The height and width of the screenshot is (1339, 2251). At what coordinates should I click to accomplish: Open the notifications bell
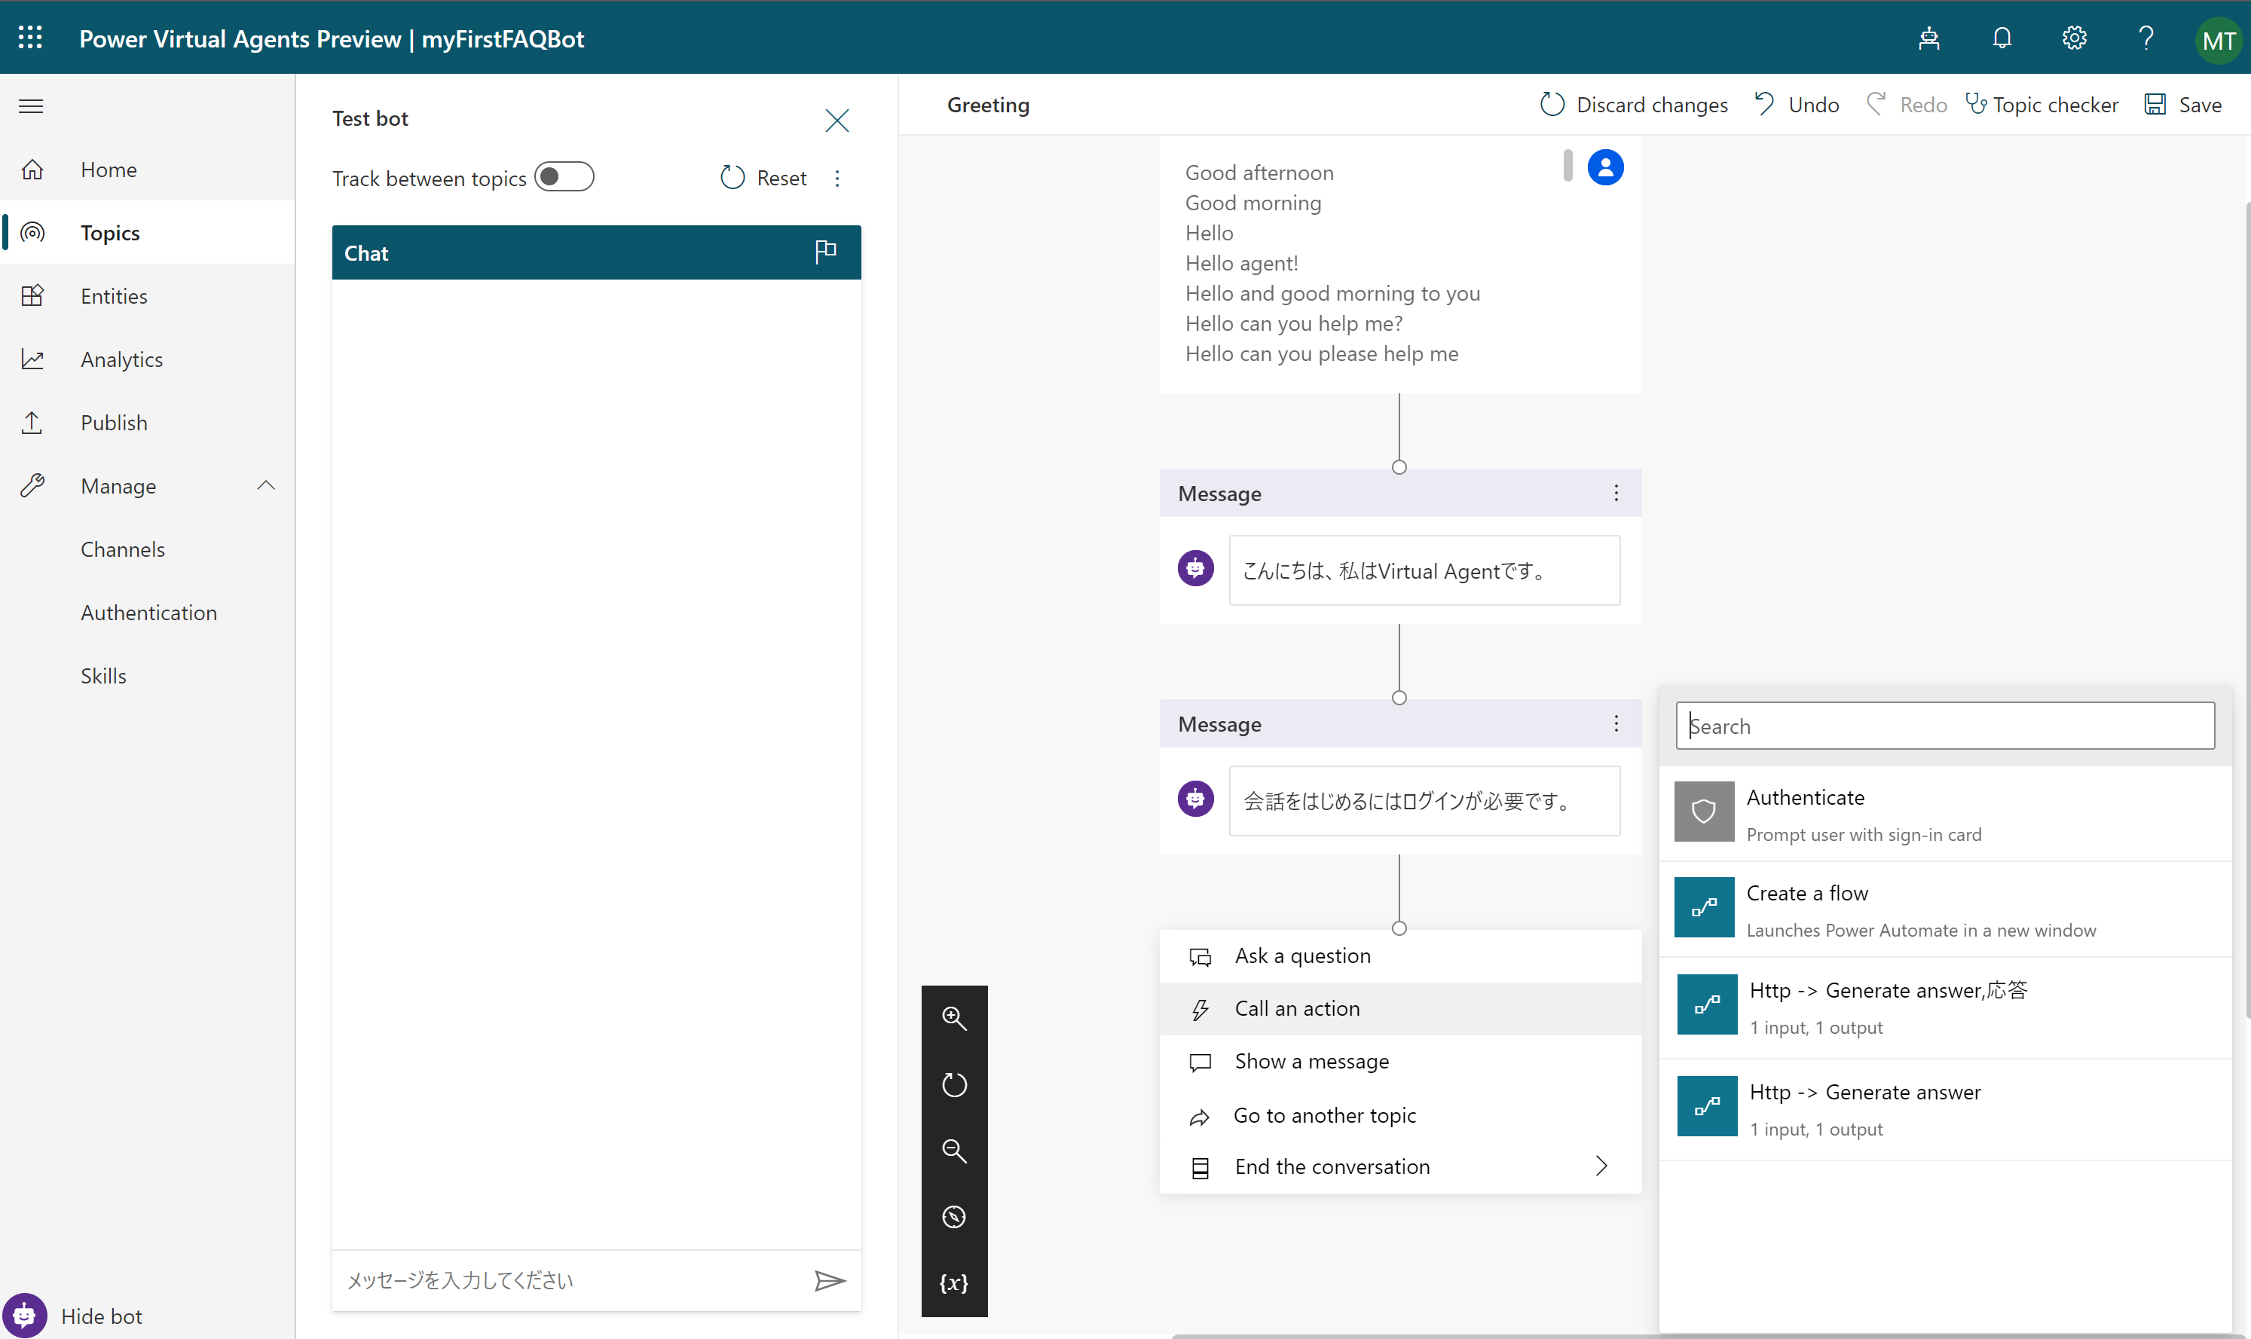click(2001, 38)
